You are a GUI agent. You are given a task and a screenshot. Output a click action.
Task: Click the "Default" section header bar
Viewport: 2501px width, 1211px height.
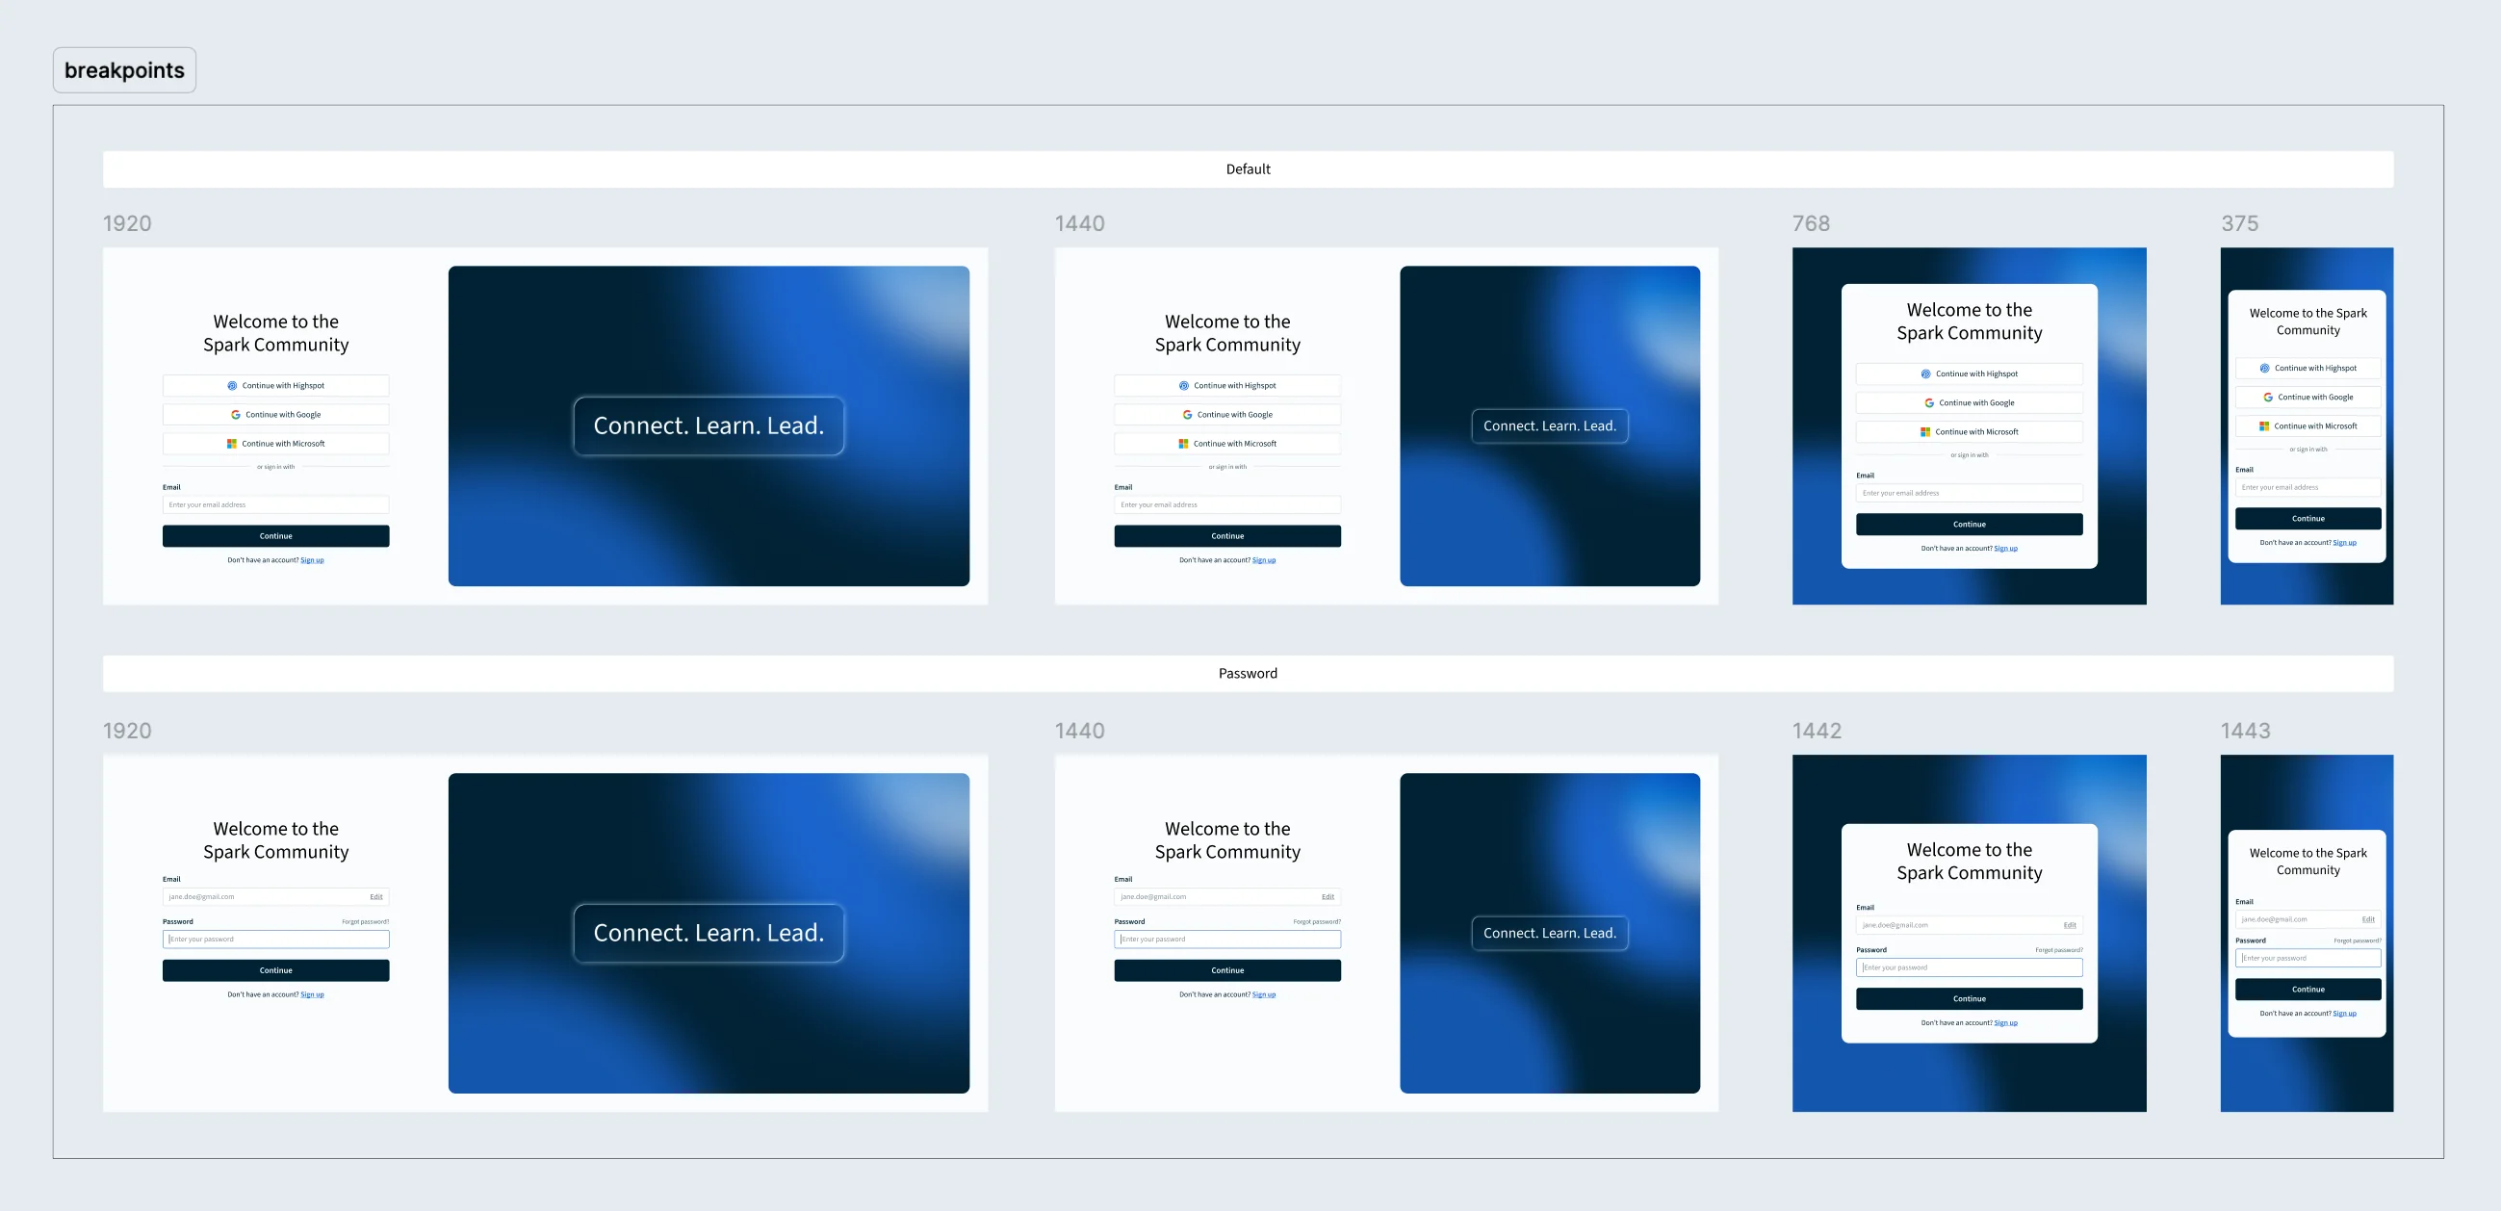point(1248,169)
